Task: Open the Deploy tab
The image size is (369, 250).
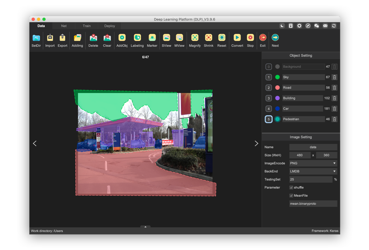Action: (x=110, y=26)
